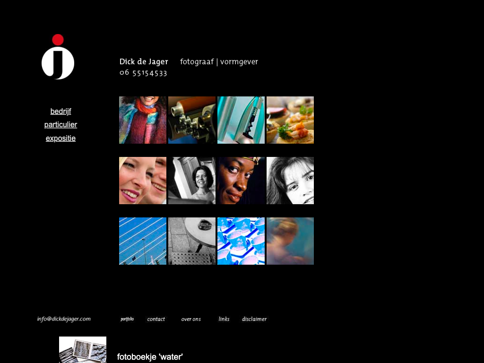
Task: Open the printing press machine photo
Action: 192,120
